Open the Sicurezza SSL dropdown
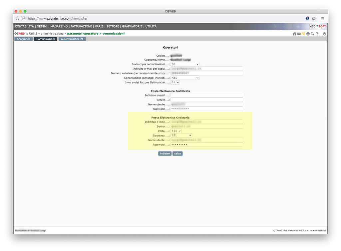 [181, 135]
